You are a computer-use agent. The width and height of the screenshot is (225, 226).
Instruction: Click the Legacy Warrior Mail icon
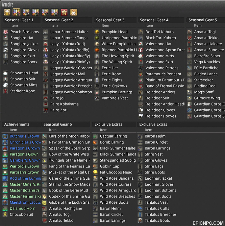(x=46, y=74)
